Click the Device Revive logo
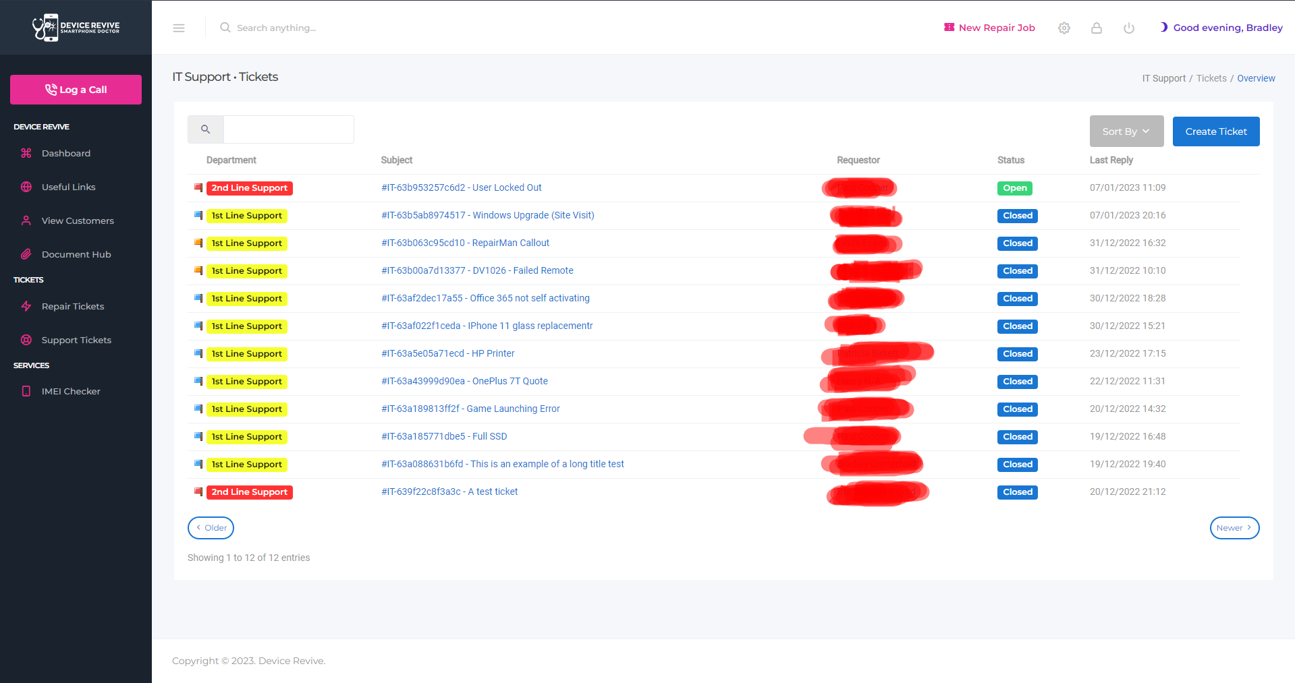 76,27
